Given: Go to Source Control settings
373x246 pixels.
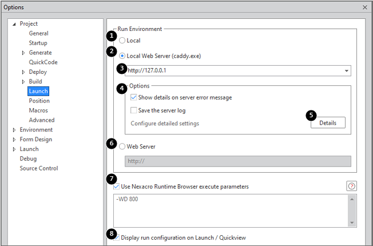Looking at the screenshot, I should pos(38,168).
